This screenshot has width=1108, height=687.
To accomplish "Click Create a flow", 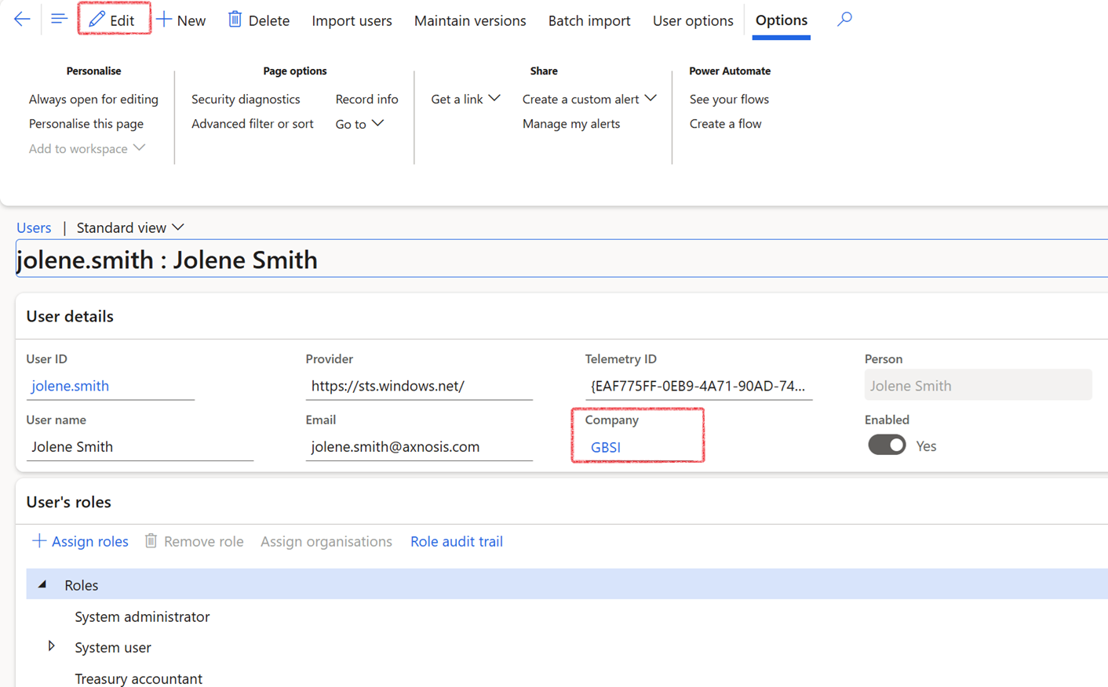I will pyautogui.click(x=725, y=123).
